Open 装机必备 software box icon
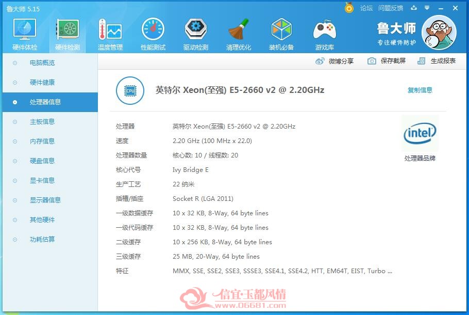 tap(281, 29)
